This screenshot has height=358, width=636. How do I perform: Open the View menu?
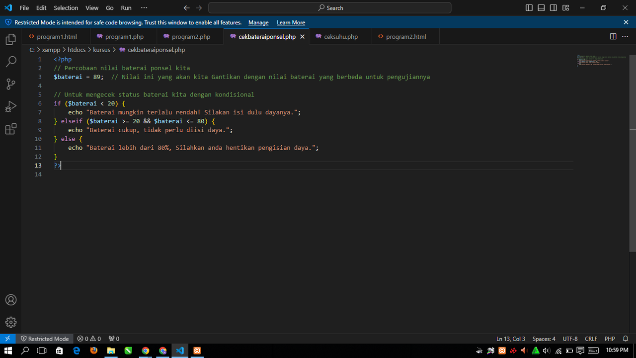[92, 8]
